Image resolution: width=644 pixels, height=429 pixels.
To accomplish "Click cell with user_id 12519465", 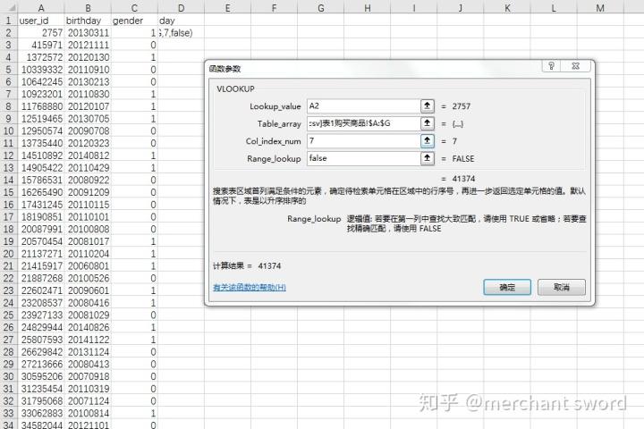I will pyautogui.click(x=41, y=119).
